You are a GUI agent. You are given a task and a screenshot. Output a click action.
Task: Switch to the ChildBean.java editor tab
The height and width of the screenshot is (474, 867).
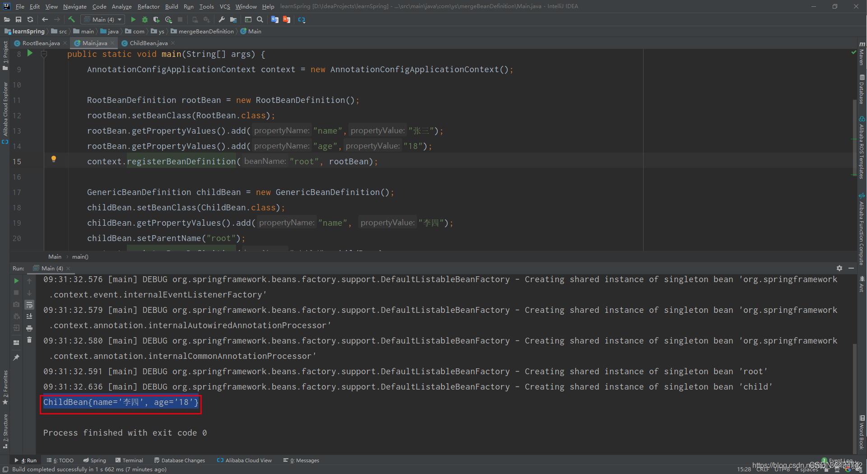(148, 43)
